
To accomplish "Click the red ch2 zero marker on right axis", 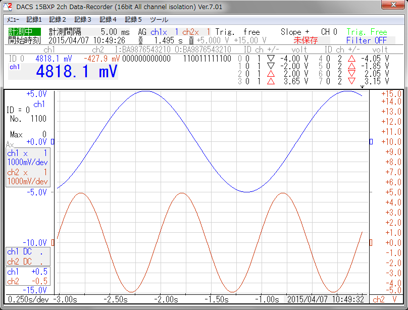I will pos(371,243).
